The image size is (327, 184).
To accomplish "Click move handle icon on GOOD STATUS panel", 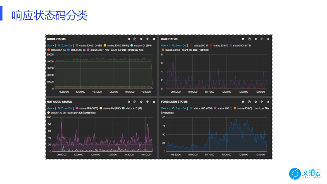I will click(x=147, y=39).
